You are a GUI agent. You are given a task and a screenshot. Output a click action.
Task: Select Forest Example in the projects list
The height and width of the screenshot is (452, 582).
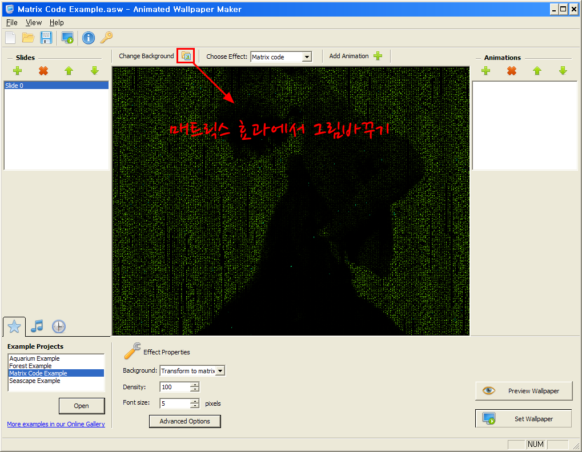[x=56, y=366]
